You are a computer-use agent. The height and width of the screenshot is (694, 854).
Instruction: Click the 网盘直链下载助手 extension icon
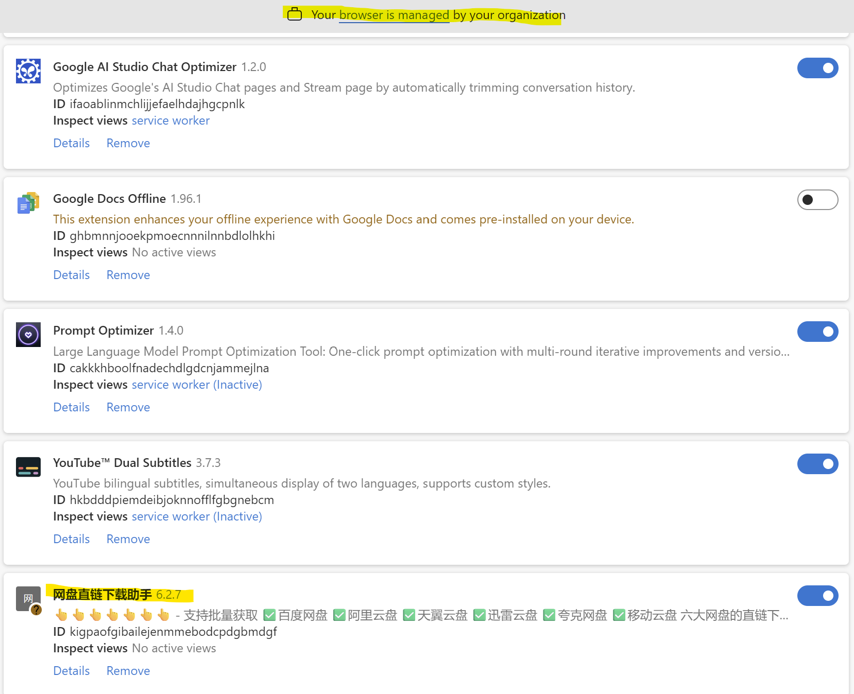[x=28, y=599]
